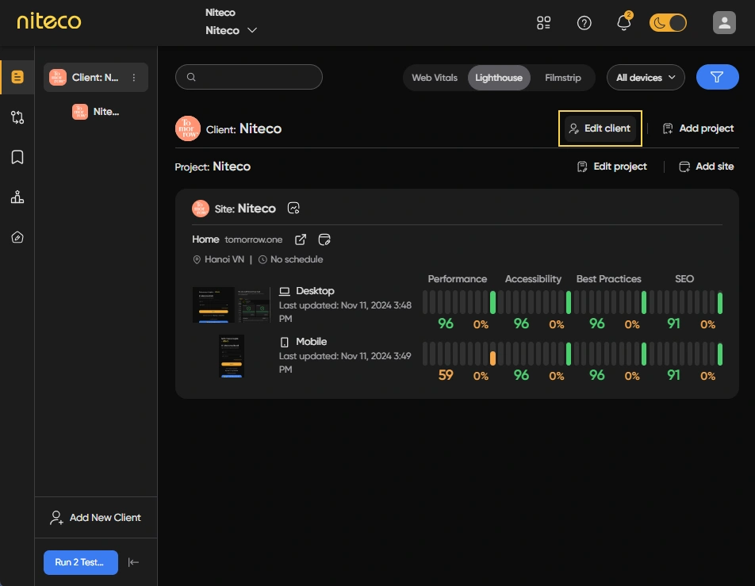Click the Niteco client avatar in header row
Screen dimensions: 755x586
[188, 128]
